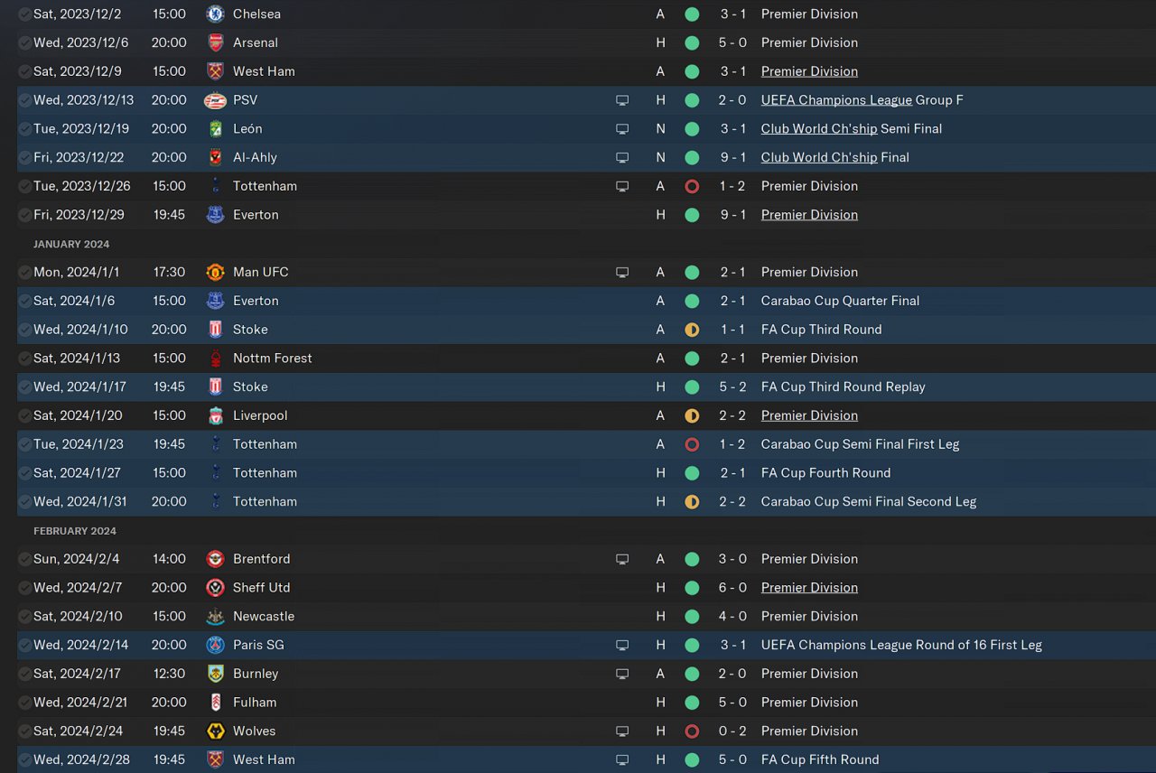Click the Man UFC club badge

(x=215, y=272)
